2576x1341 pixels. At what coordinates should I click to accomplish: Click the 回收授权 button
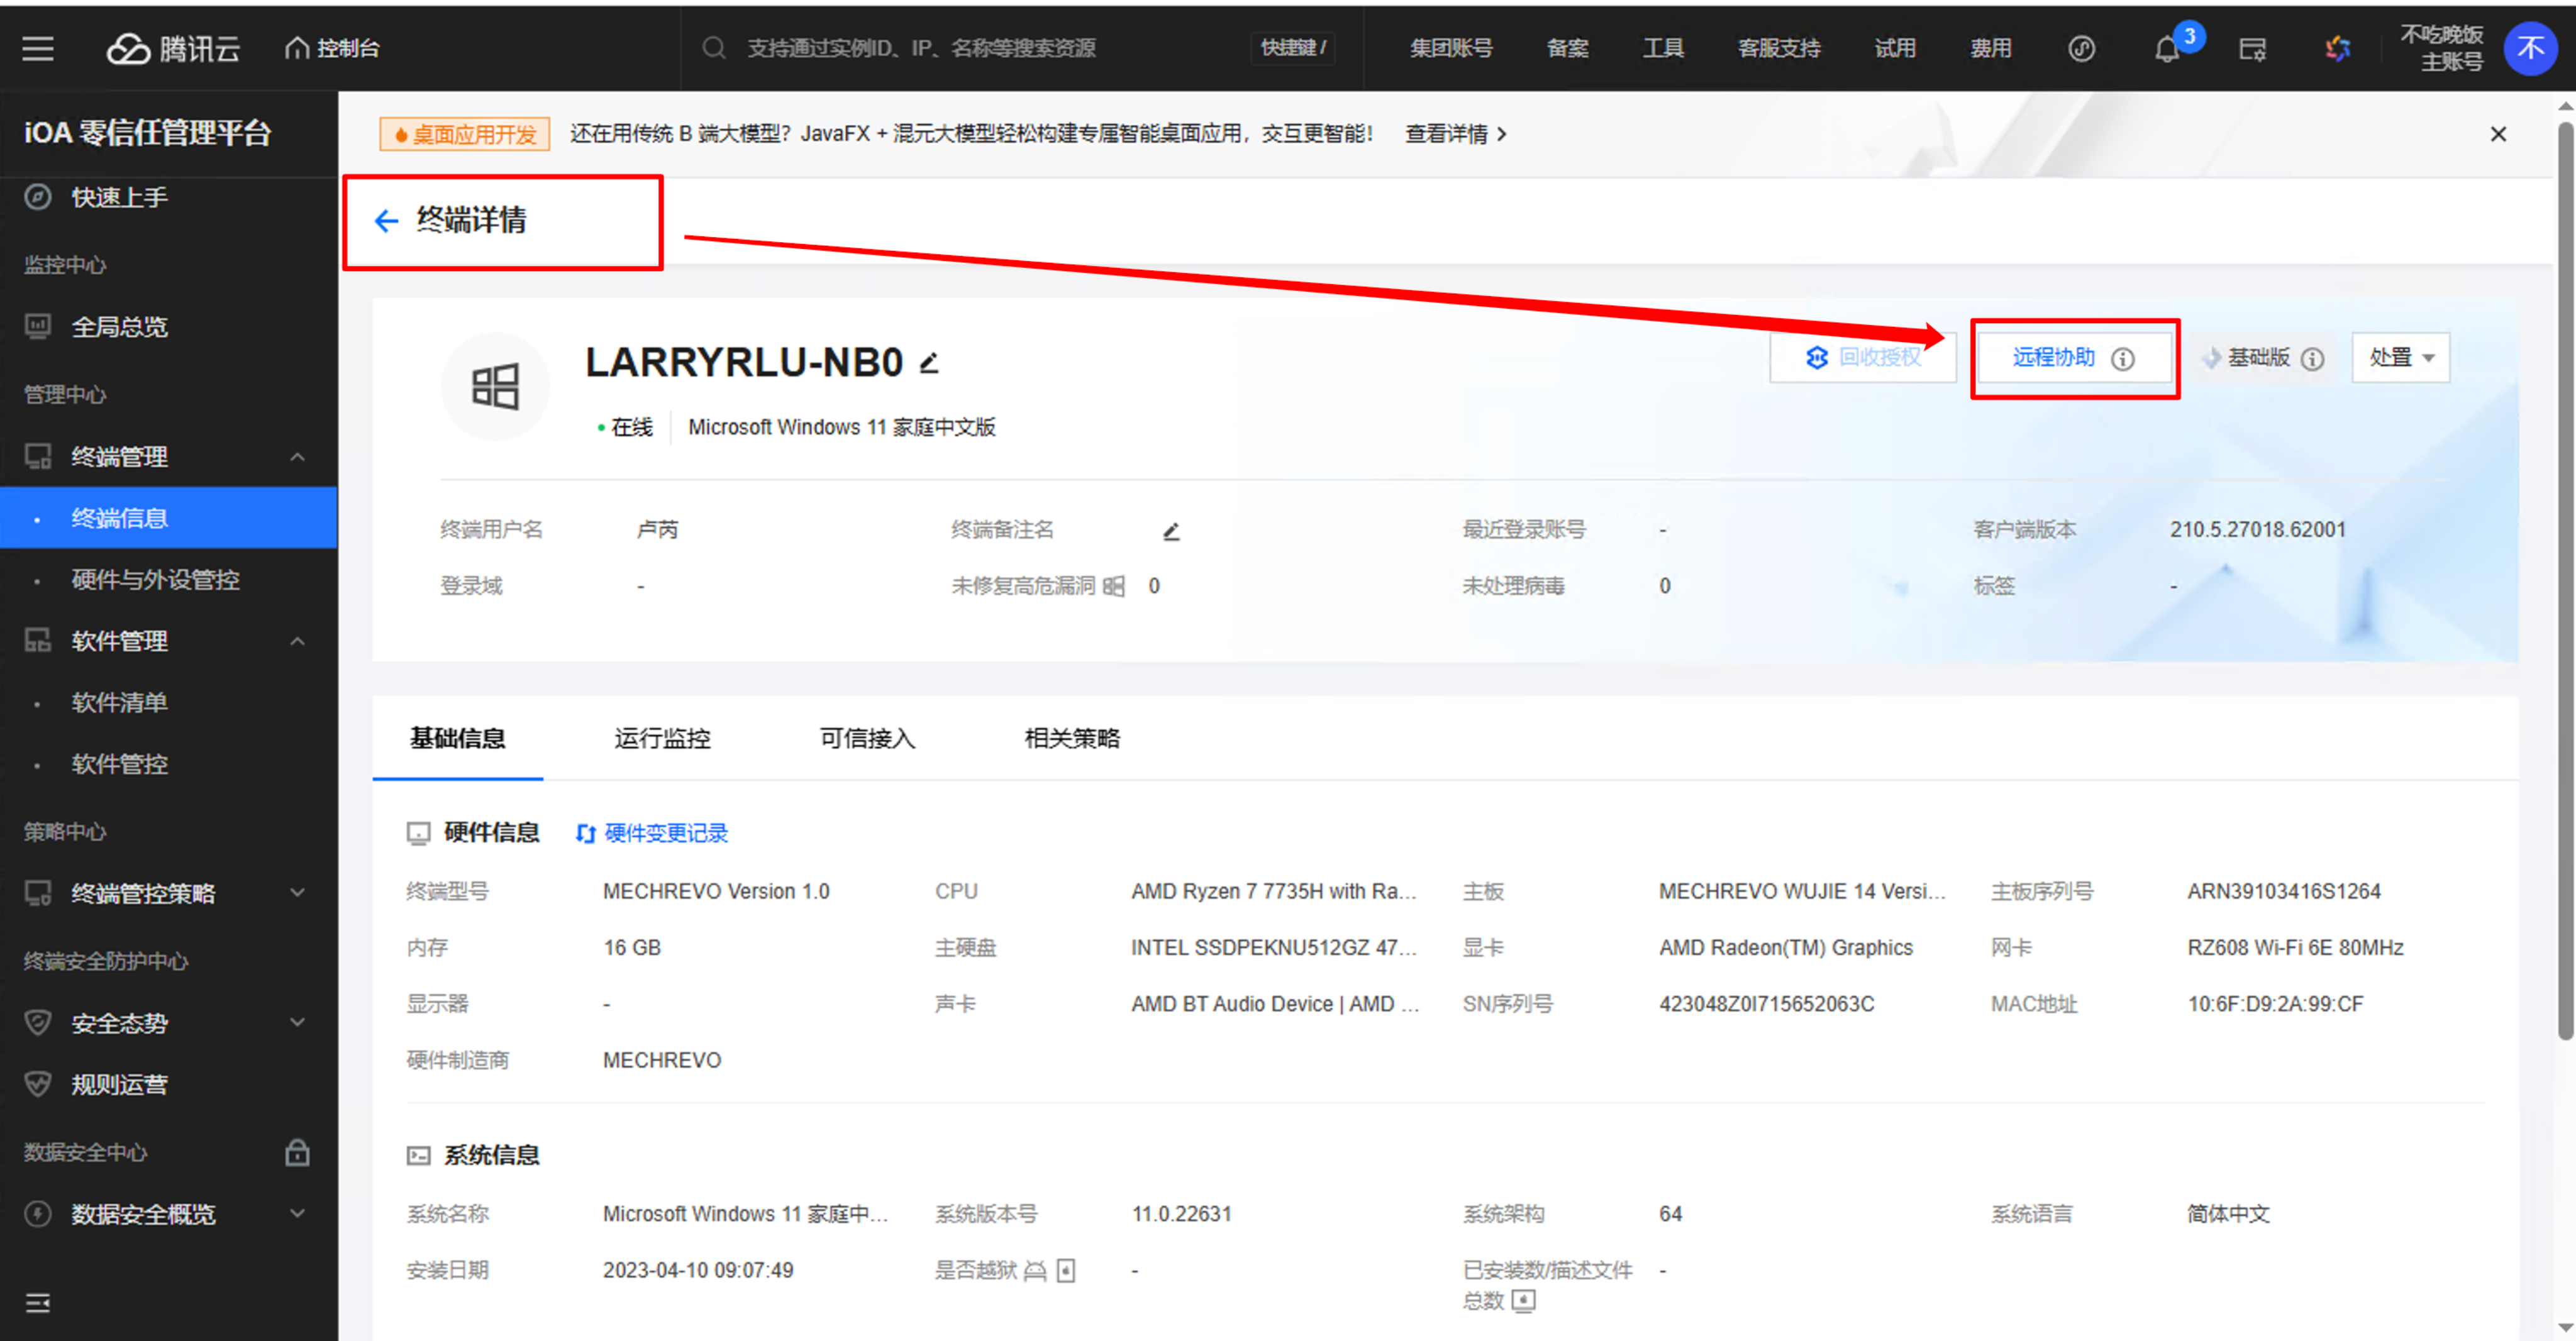[1863, 358]
